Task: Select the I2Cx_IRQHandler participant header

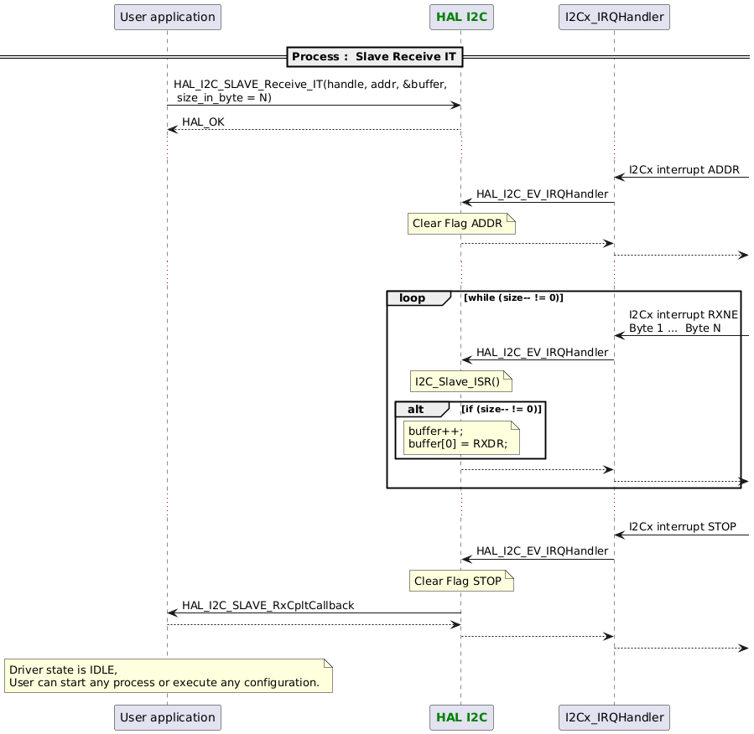Action: pos(614,16)
